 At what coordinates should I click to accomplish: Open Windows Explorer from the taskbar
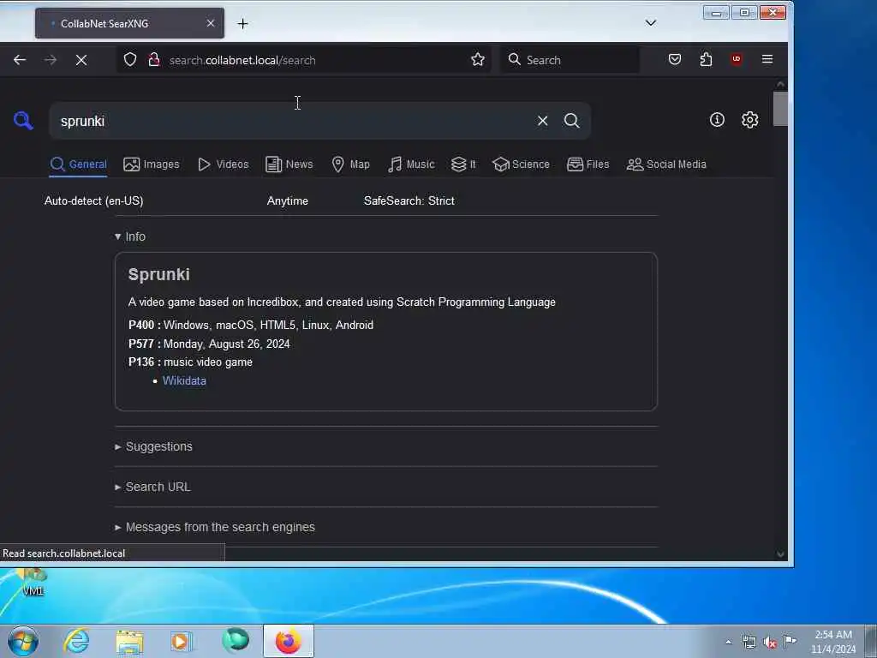tap(129, 641)
